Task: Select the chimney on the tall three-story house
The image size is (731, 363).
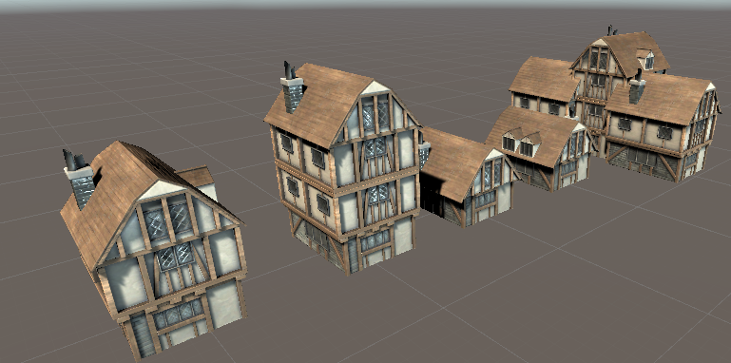Action: pos(292,88)
